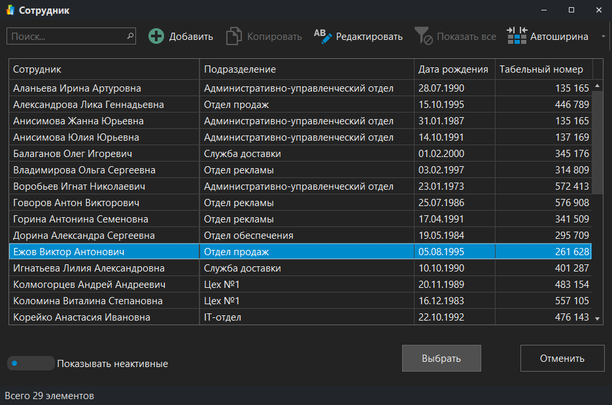Image resolution: width=612 pixels, height=405 pixels.
Task: Click the magnifier icon in search box
Action: 129,37
